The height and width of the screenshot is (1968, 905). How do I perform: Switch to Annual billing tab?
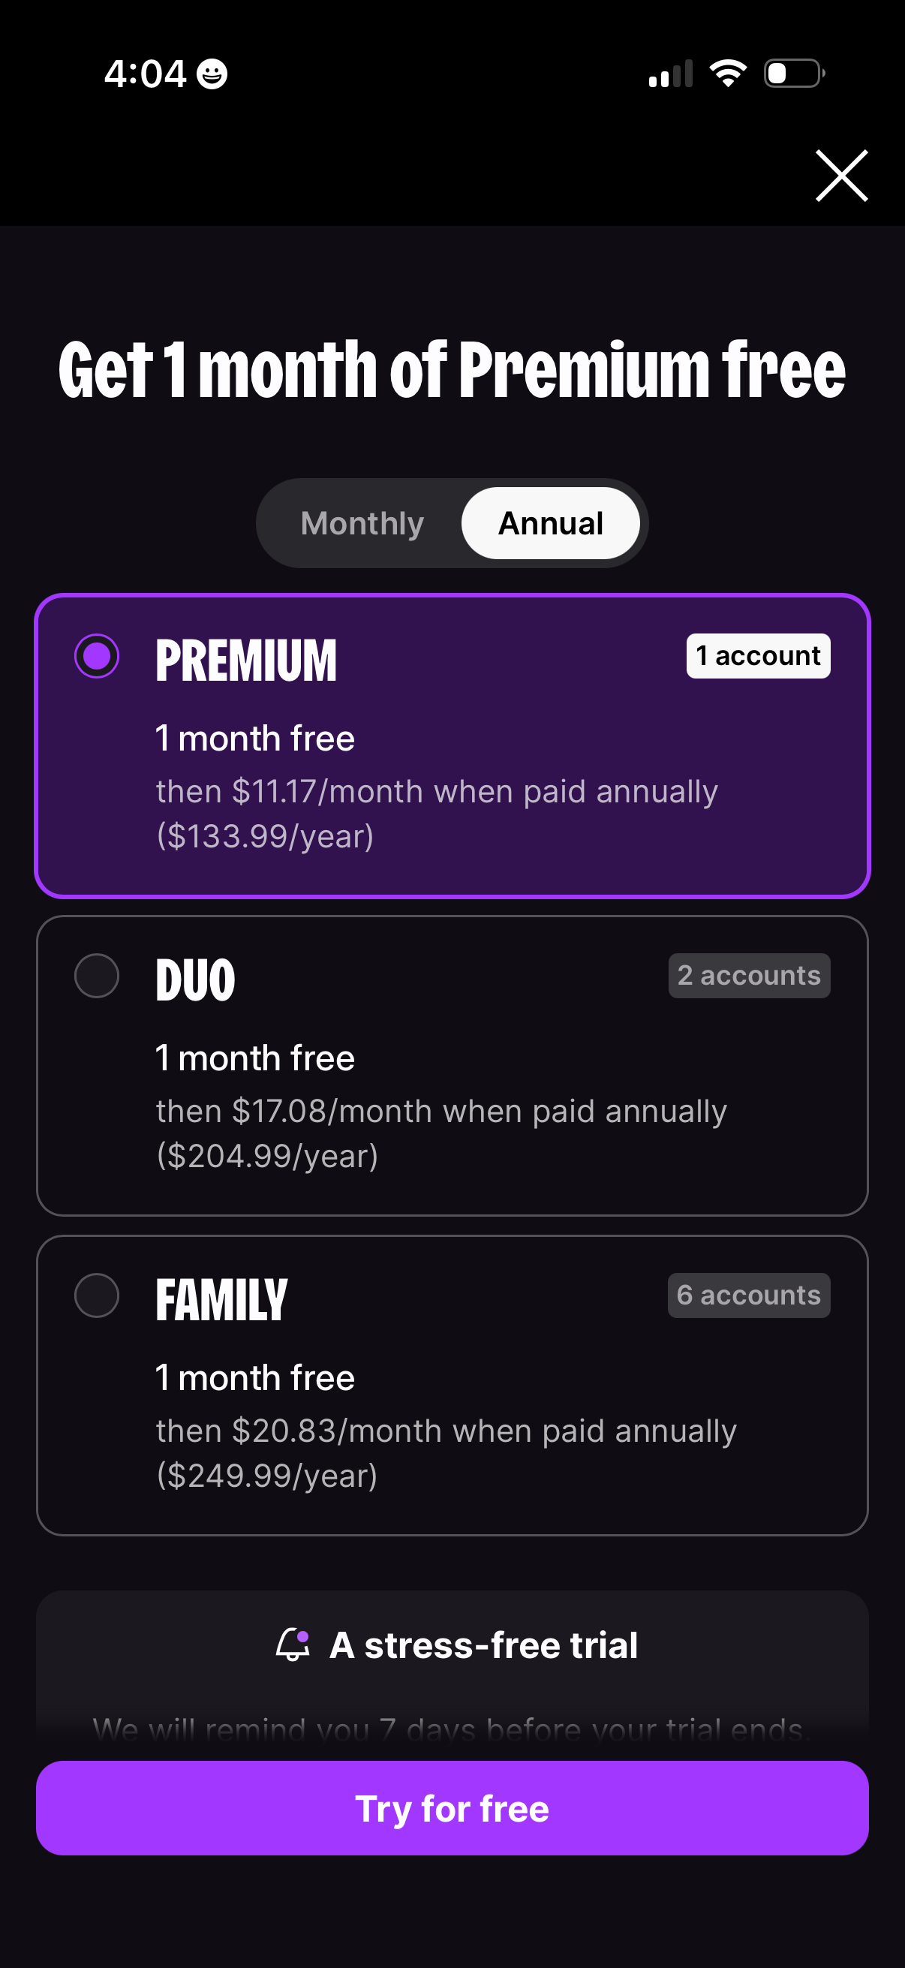[x=551, y=523]
